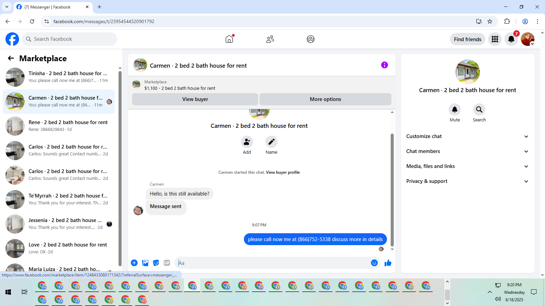The height and width of the screenshot is (306, 545).
Task: Open the emoji picker in message box
Action: (x=374, y=263)
